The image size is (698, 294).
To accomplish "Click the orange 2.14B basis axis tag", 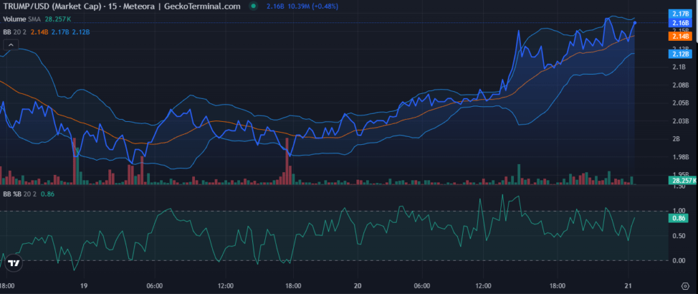I will point(680,36).
